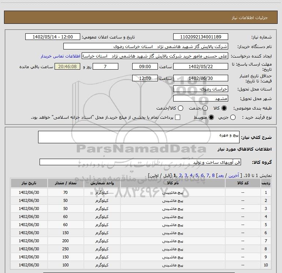
Task: Select کیلوگرم unit in row 6
Action: click(102, 233)
